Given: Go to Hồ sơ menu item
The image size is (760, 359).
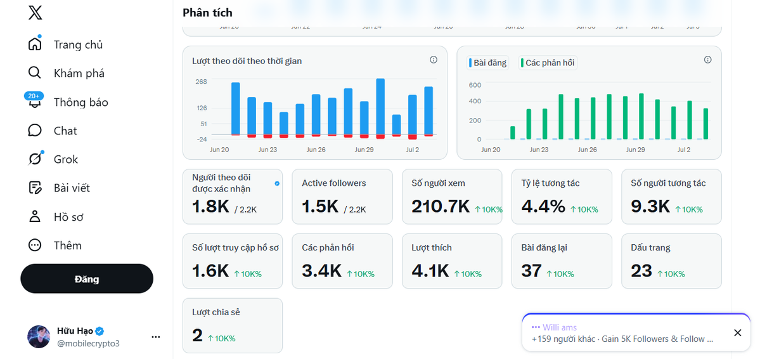Looking at the screenshot, I should tap(68, 217).
